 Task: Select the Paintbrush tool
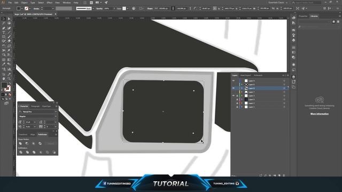[9, 37]
